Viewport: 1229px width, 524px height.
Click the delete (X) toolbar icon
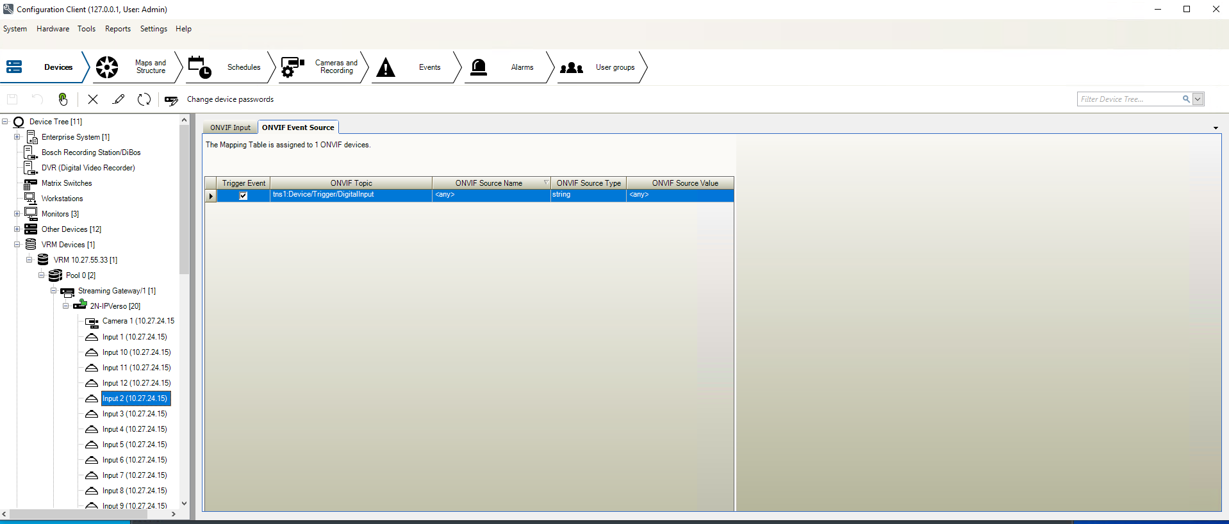[x=93, y=99]
